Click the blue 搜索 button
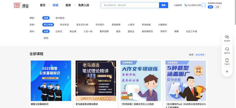 coord(164,5)
